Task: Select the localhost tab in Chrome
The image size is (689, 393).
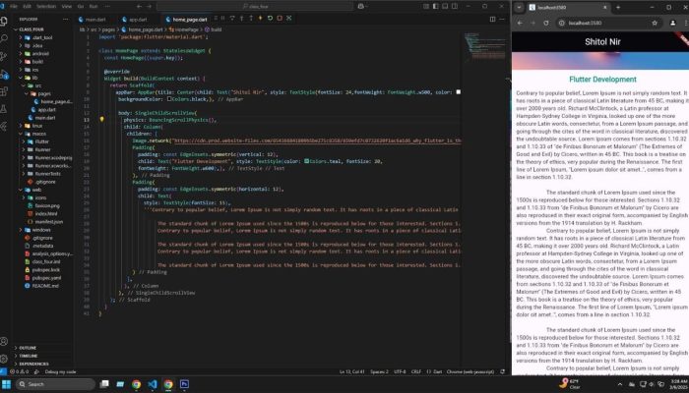Action: point(568,8)
